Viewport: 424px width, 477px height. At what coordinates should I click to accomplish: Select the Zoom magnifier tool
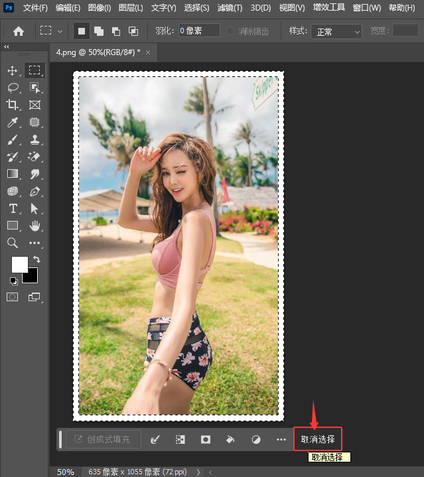point(13,243)
